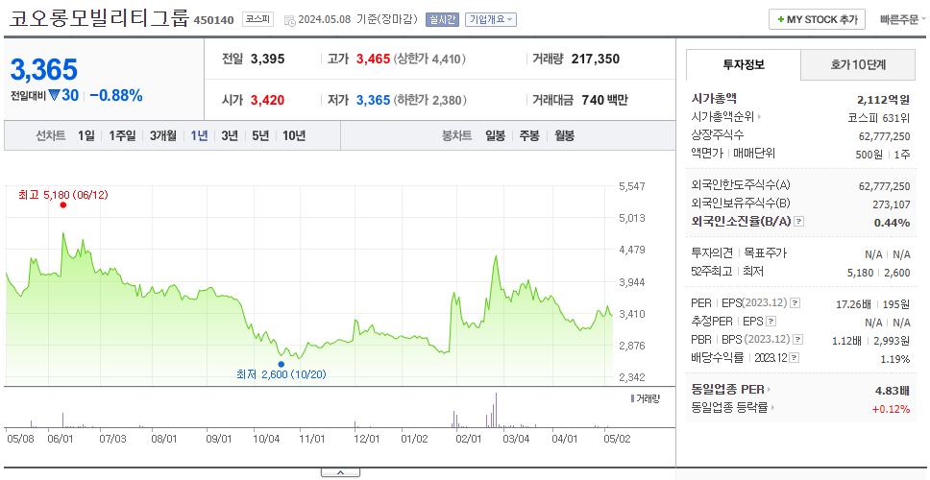Image resolution: width=930 pixels, height=480 pixels.
Task: Switch to 월봉 candle chart
Action: (x=565, y=135)
